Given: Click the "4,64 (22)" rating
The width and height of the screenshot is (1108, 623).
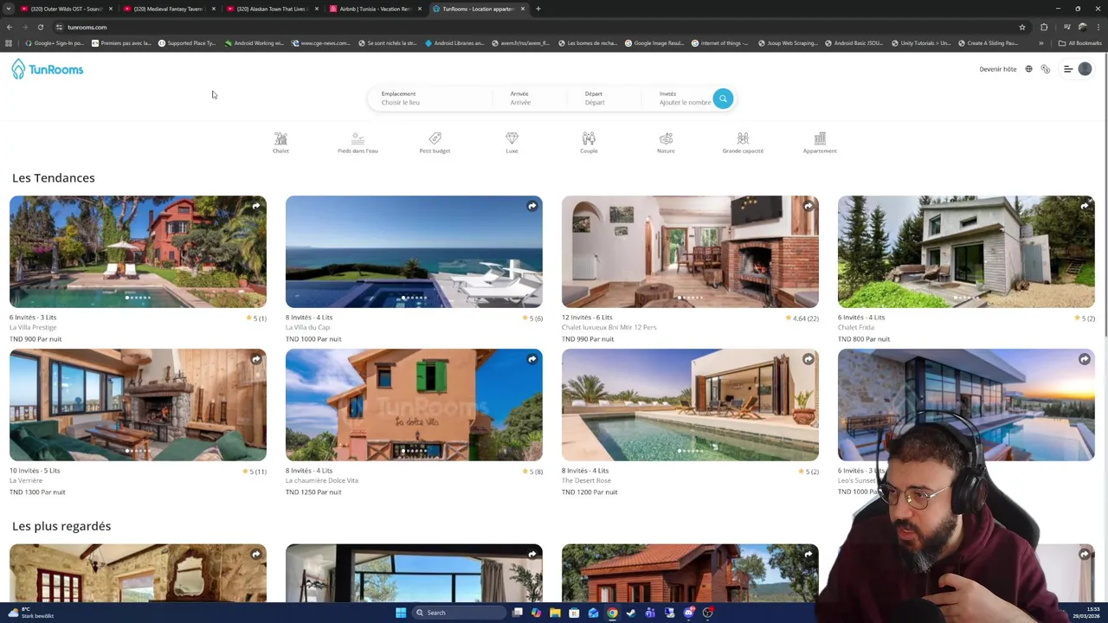Looking at the screenshot, I should tap(802, 318).
